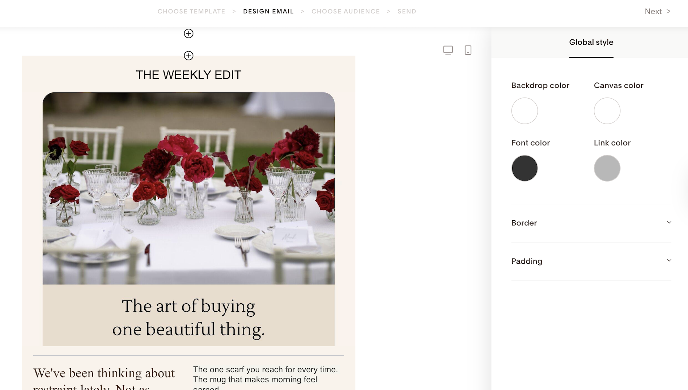Click the Next button
Viewport: 688px width, 390px height.
tap(657, 12)
